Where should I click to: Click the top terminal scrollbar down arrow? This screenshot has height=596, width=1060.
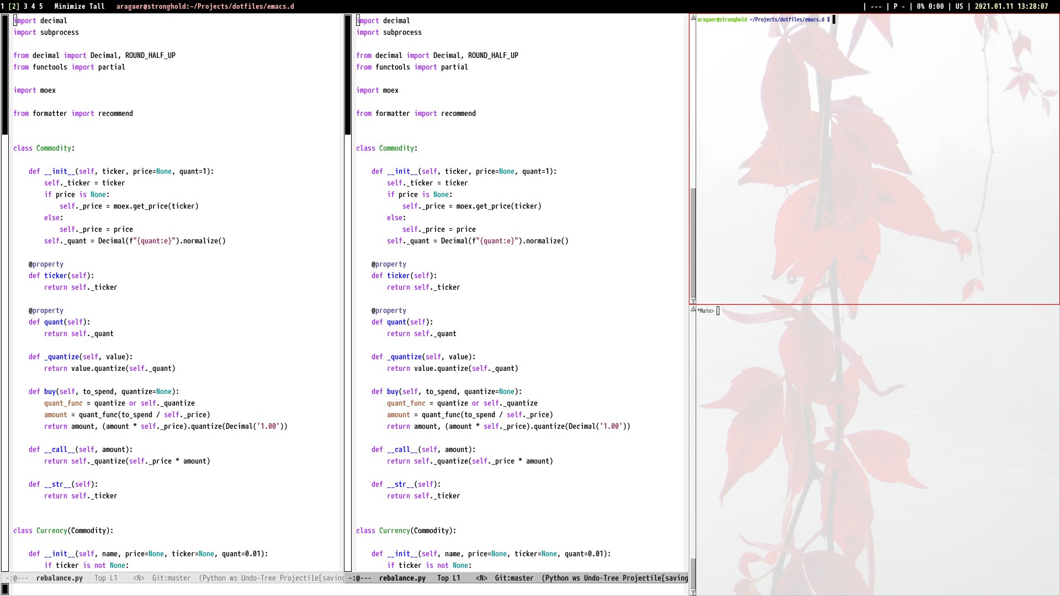(x=693, y=301)
